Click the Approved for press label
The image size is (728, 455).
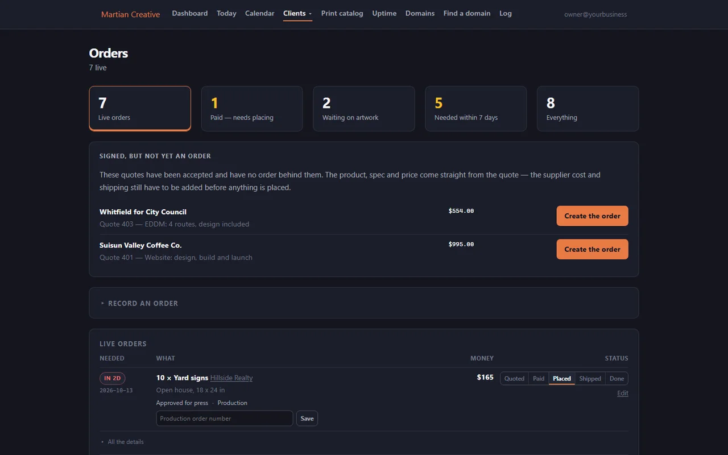(182, 403)
